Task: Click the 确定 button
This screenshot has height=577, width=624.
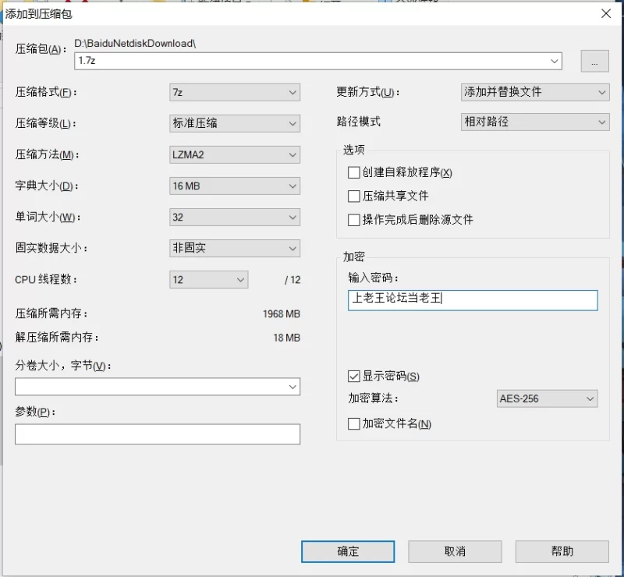Action: (348, 551)
